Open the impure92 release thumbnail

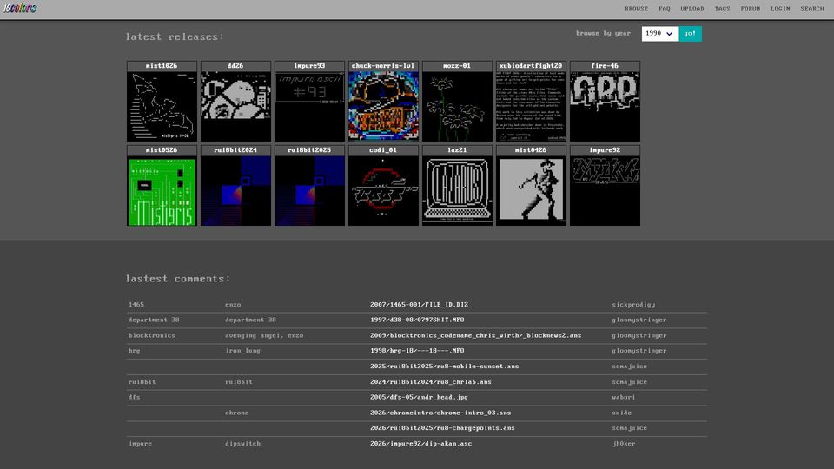pos(605,186)
